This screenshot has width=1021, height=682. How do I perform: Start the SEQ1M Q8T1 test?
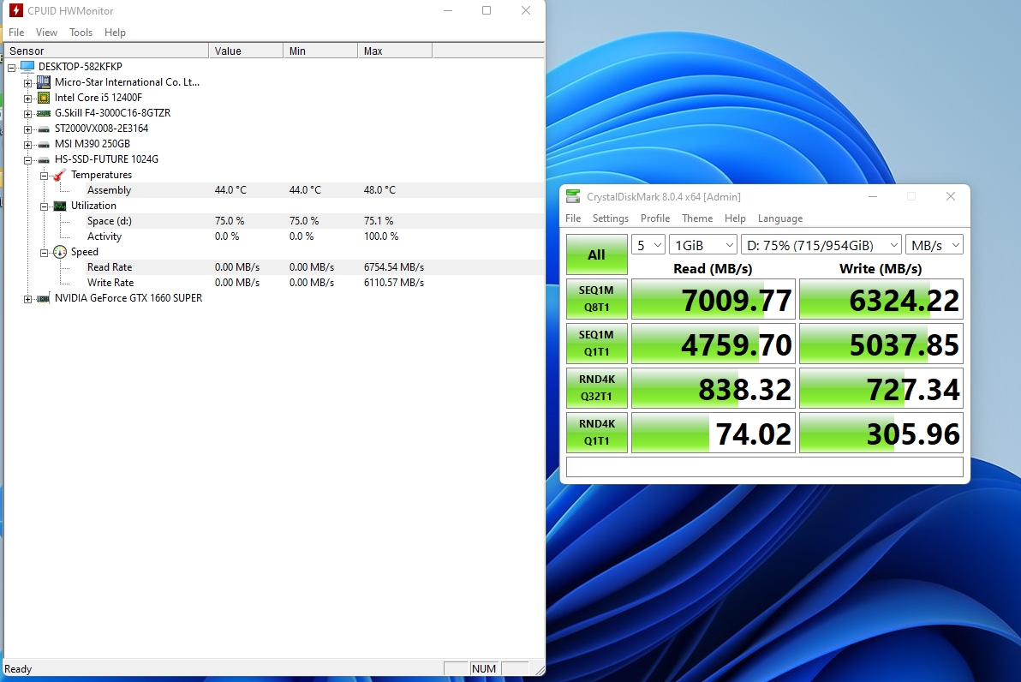596,298
